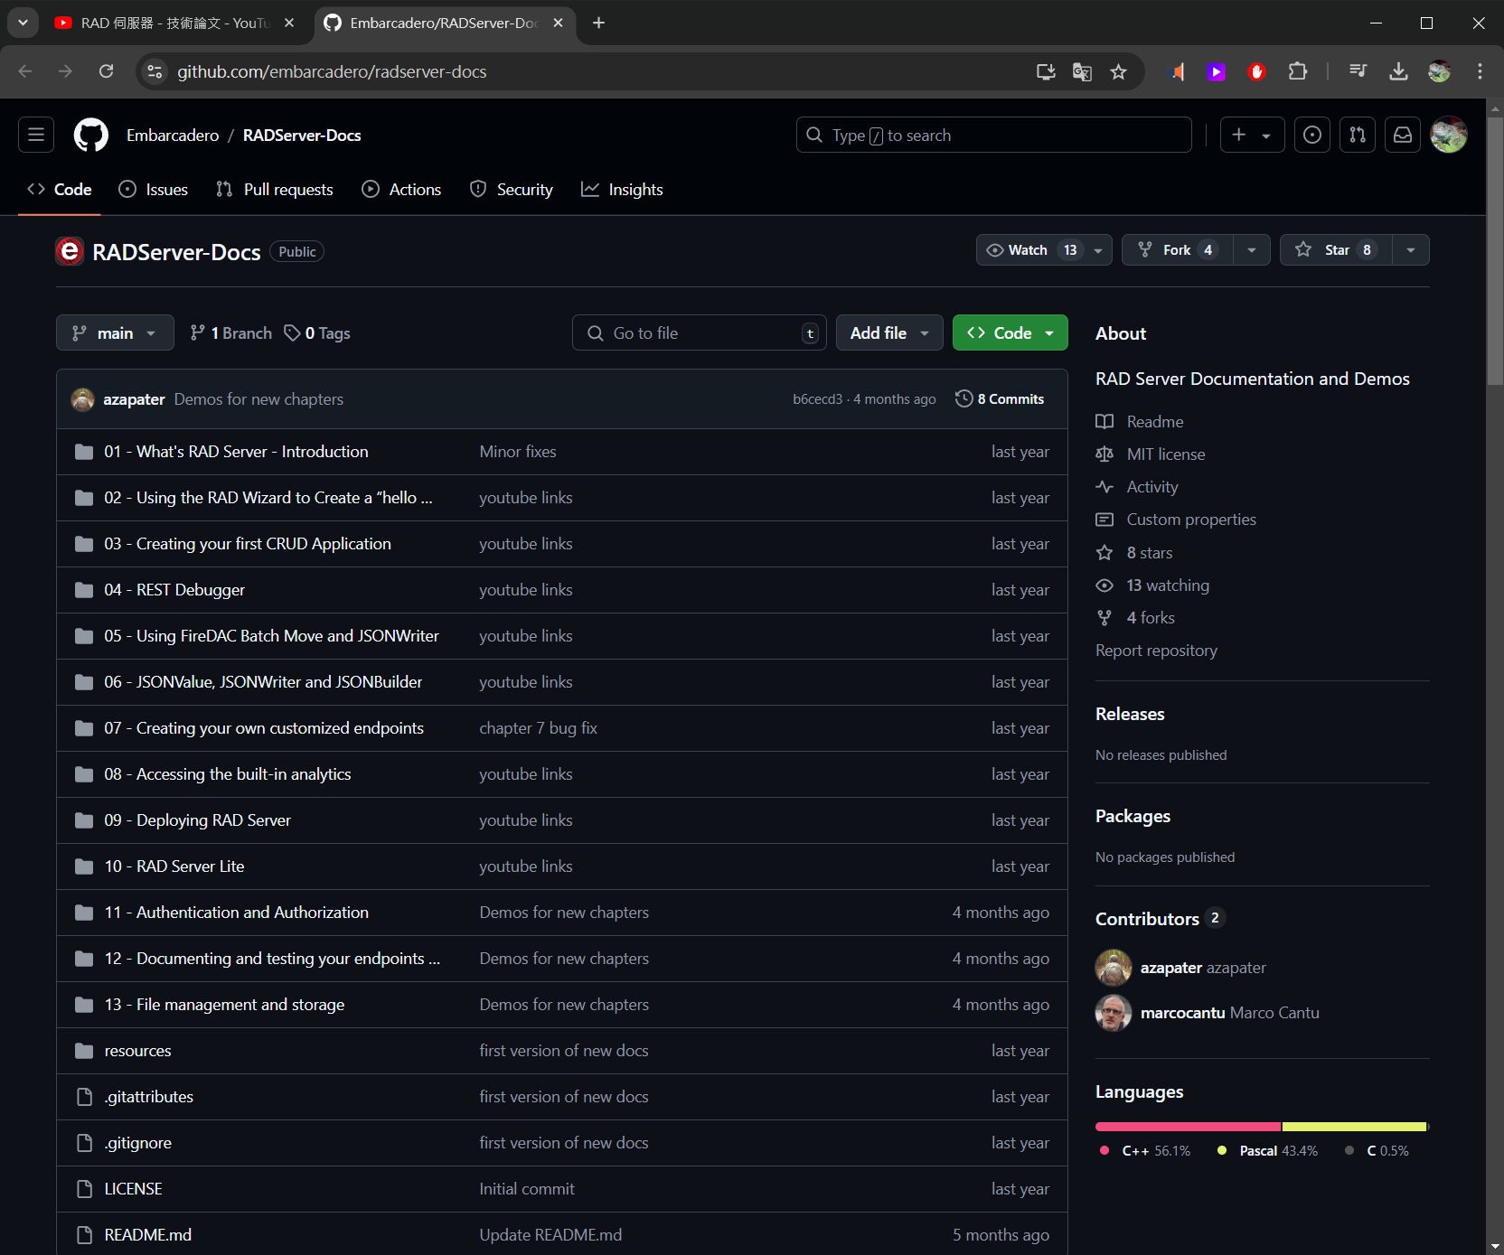This screenshot has height=1255, width=1504.
Task: Expand the Watch notifications dropdown arrow
Action: tap(1098, 250)
